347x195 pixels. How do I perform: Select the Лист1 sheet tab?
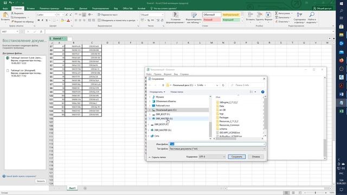tap(72, 188)
